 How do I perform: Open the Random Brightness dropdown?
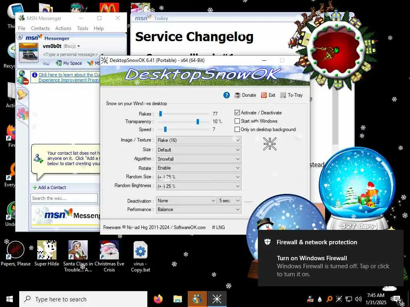(x=199, y=186)
